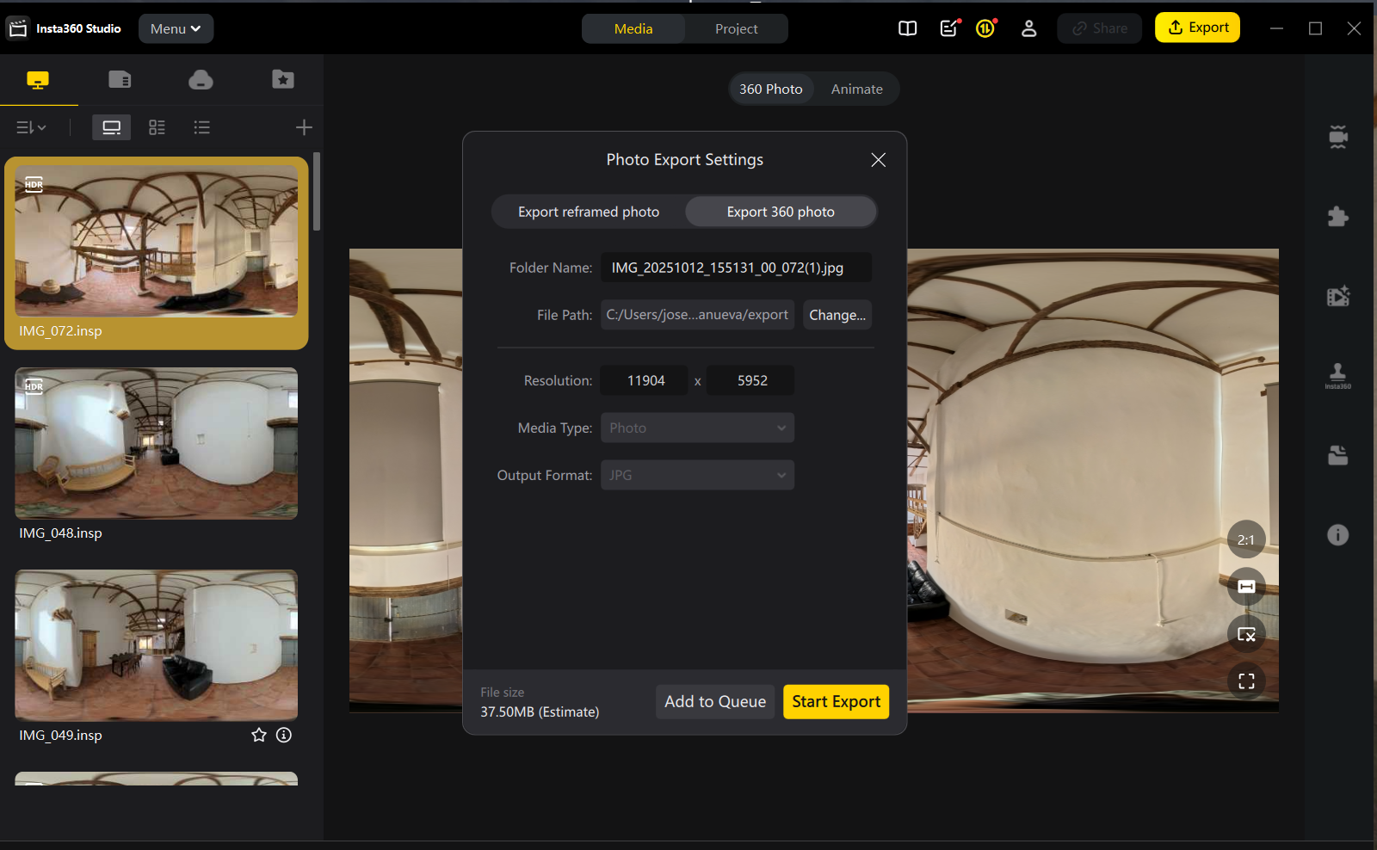Open the plugins puzzle piece icon
This screenshot has height=850, width=1377.
(1337, 217)
